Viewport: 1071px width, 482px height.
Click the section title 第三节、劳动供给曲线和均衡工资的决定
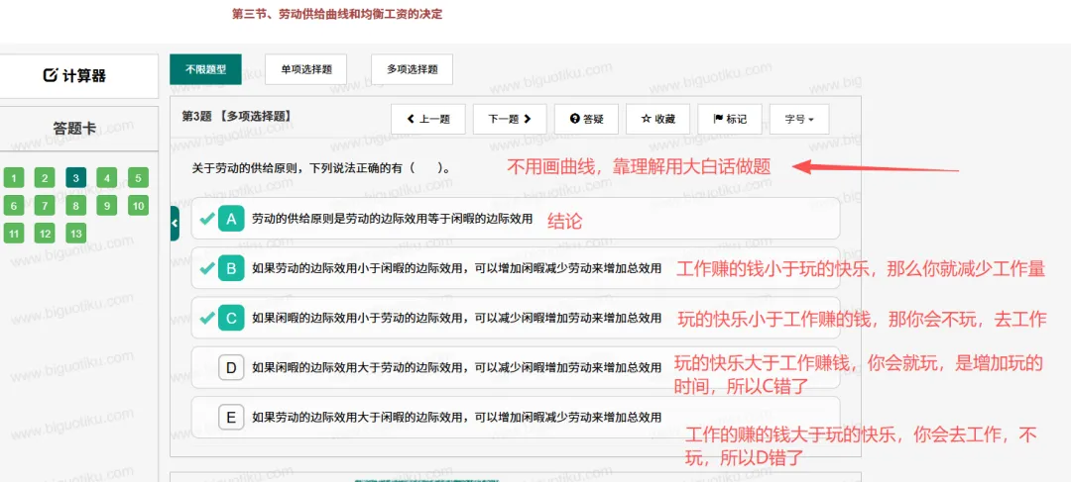337,14
